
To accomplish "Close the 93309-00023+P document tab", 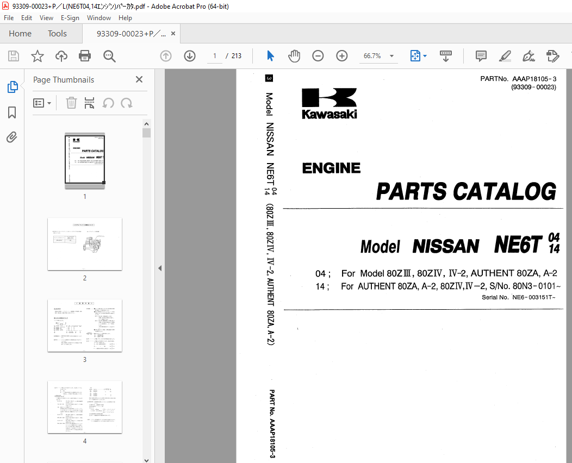I will (x=173, y=34).
